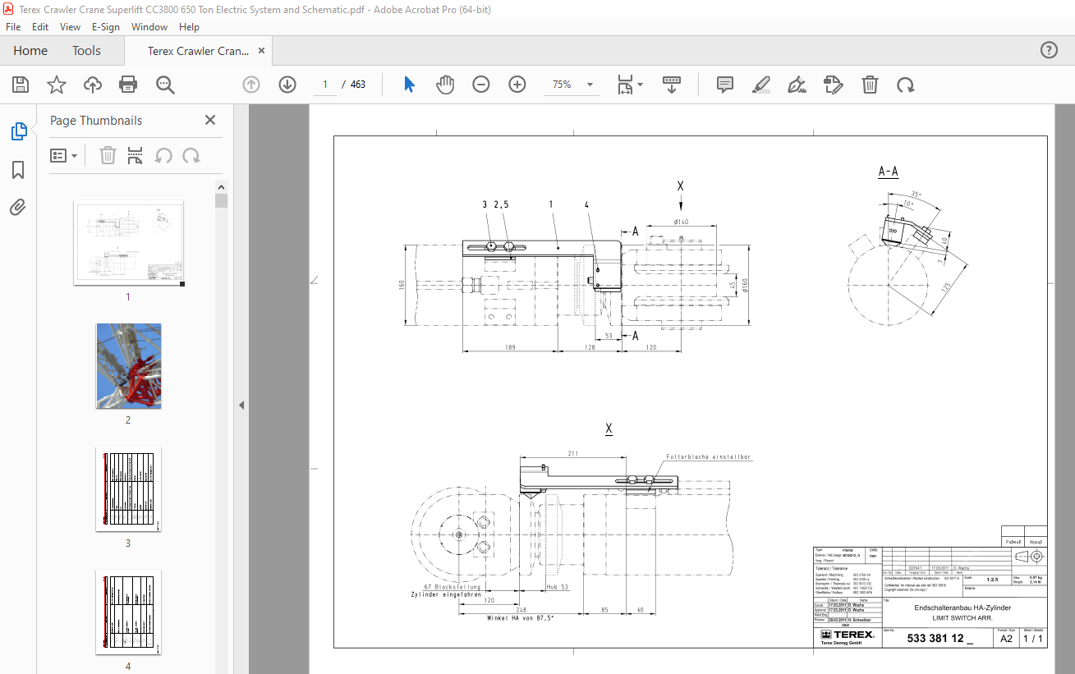Select page 1 thumbnail

tap(128, 243)
